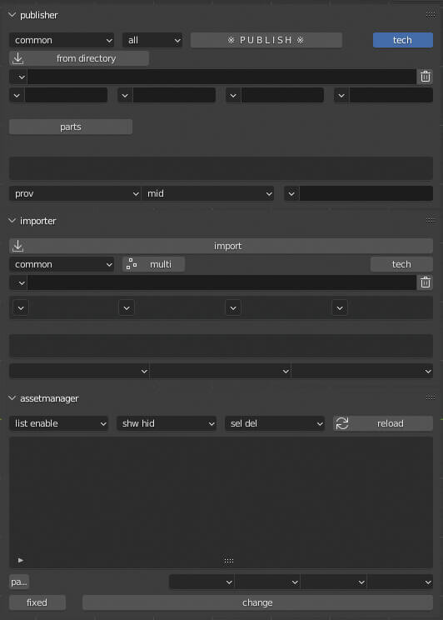This screenshot has height=620, width=443.
Task: Click the wide empty text field below parts
Action: tap(221, 168)
